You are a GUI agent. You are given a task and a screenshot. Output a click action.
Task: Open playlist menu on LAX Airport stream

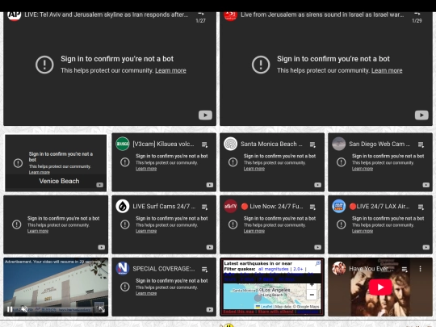(421, 207)
